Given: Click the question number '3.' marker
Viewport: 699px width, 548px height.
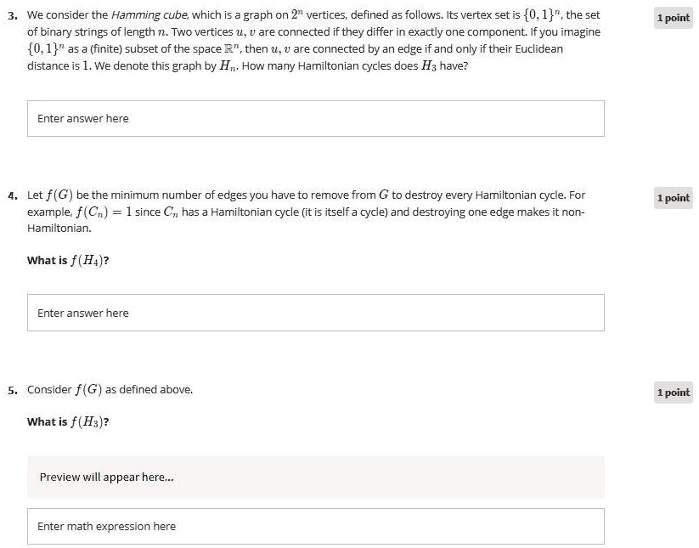Looking at the screenshot, I should click(11, 15).
